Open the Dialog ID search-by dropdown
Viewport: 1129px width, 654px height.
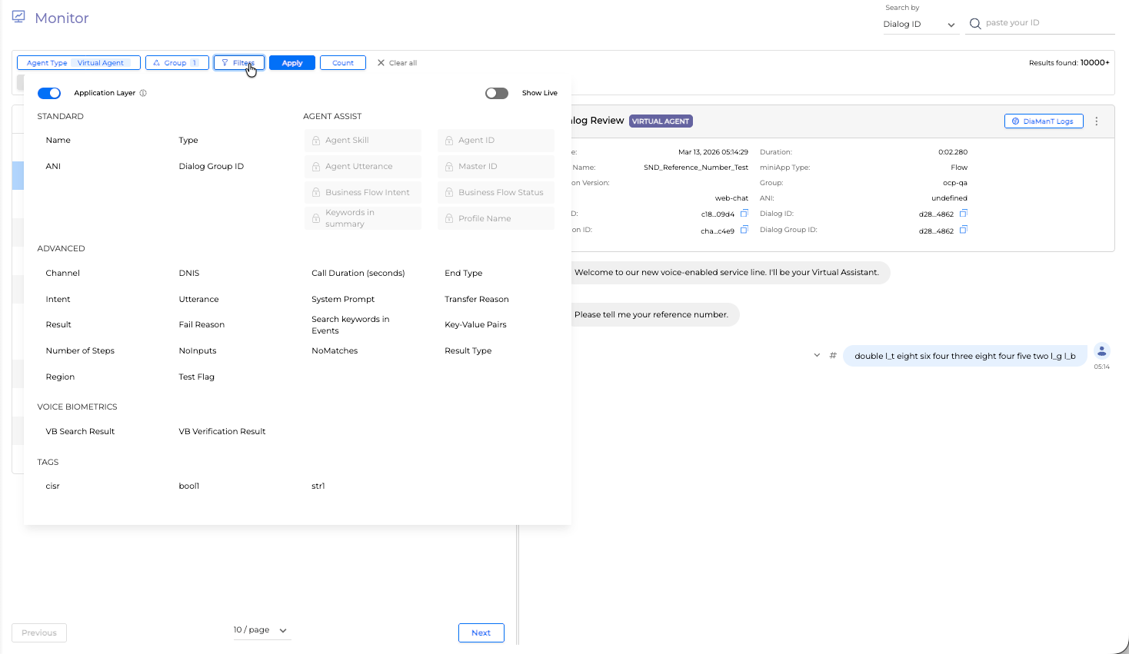pos(919,25)
